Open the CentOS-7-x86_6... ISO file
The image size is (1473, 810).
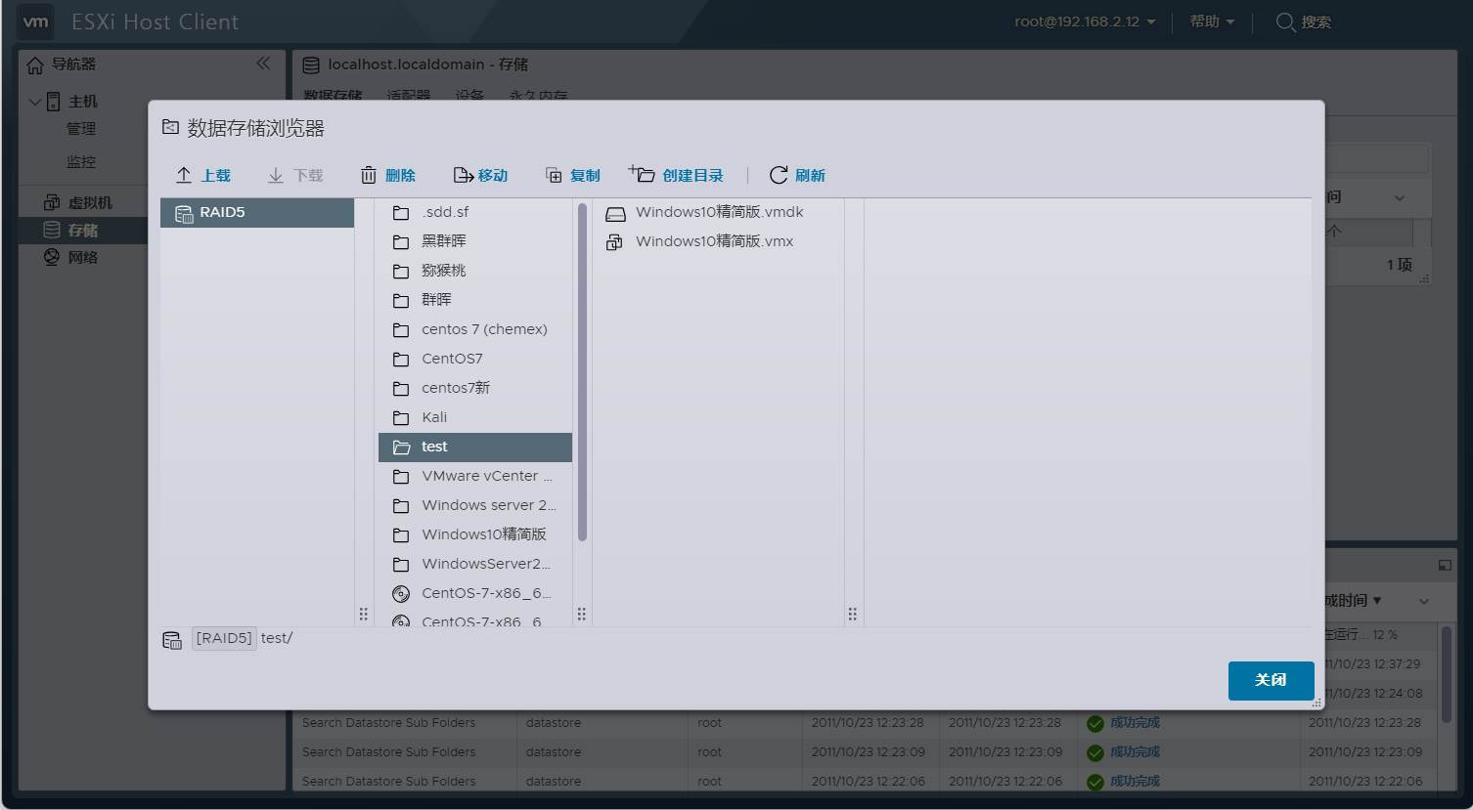pyautogui.click(x=485, y=593)
